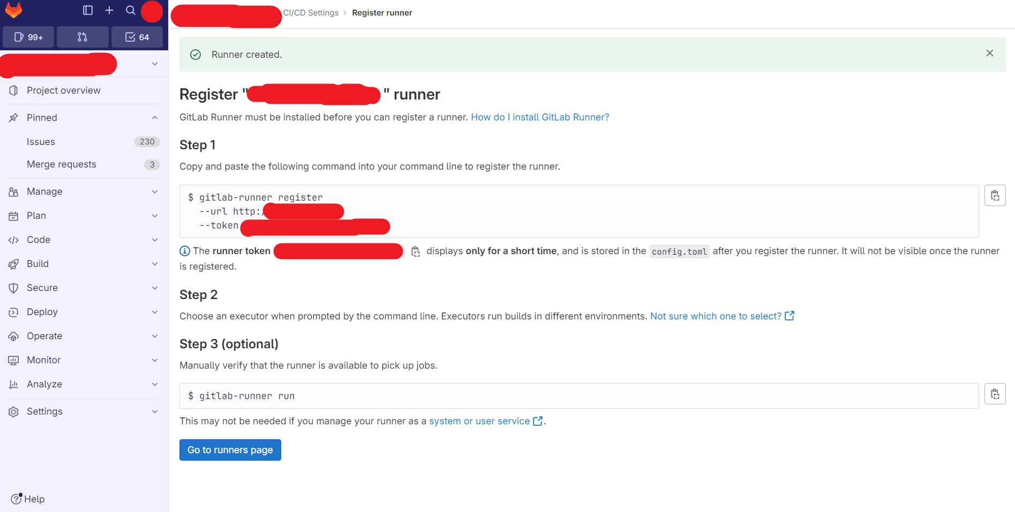
Task: Open the create new plus menu
Action: (x=109, y=10)
